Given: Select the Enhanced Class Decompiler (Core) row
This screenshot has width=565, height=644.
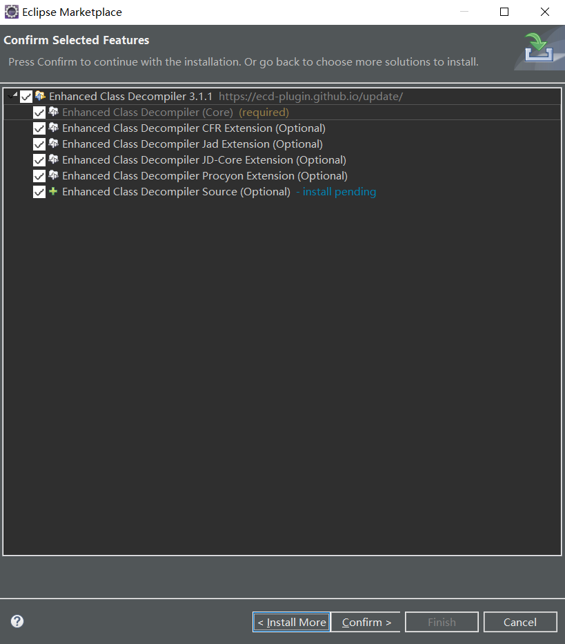Looking at the screenshot, I should [281, 113].
